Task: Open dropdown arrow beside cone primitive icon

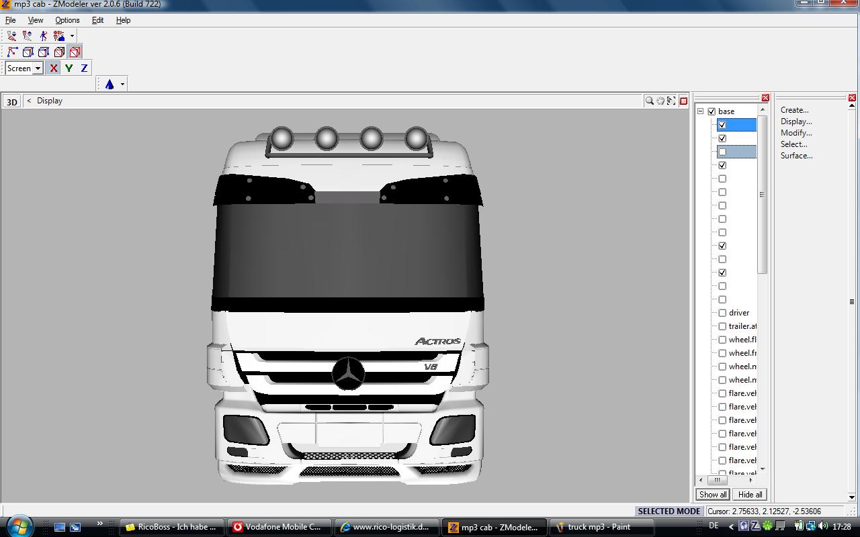Action: [x=122, y=84]
